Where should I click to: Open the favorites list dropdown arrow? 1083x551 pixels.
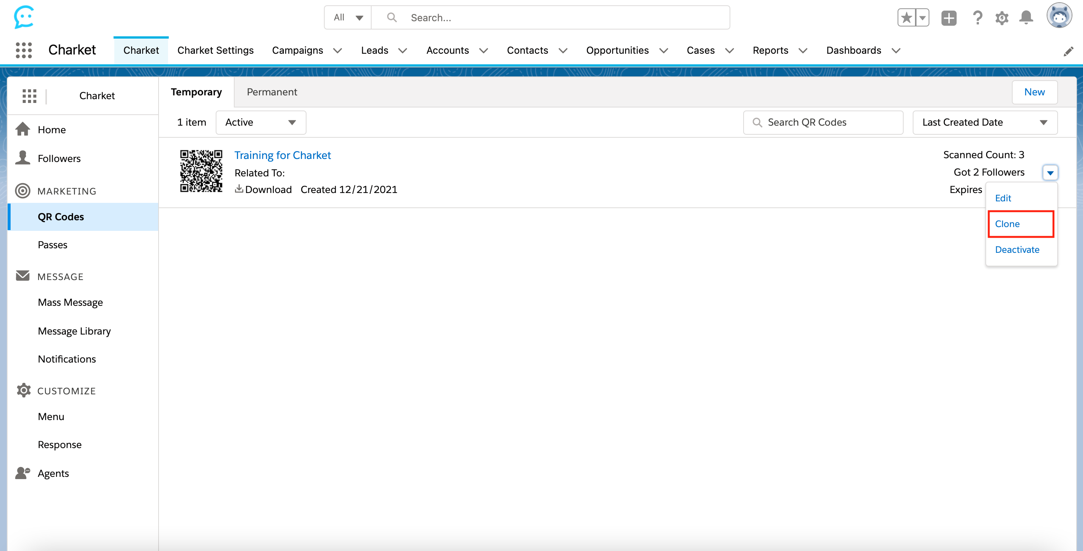pos(922,18)
